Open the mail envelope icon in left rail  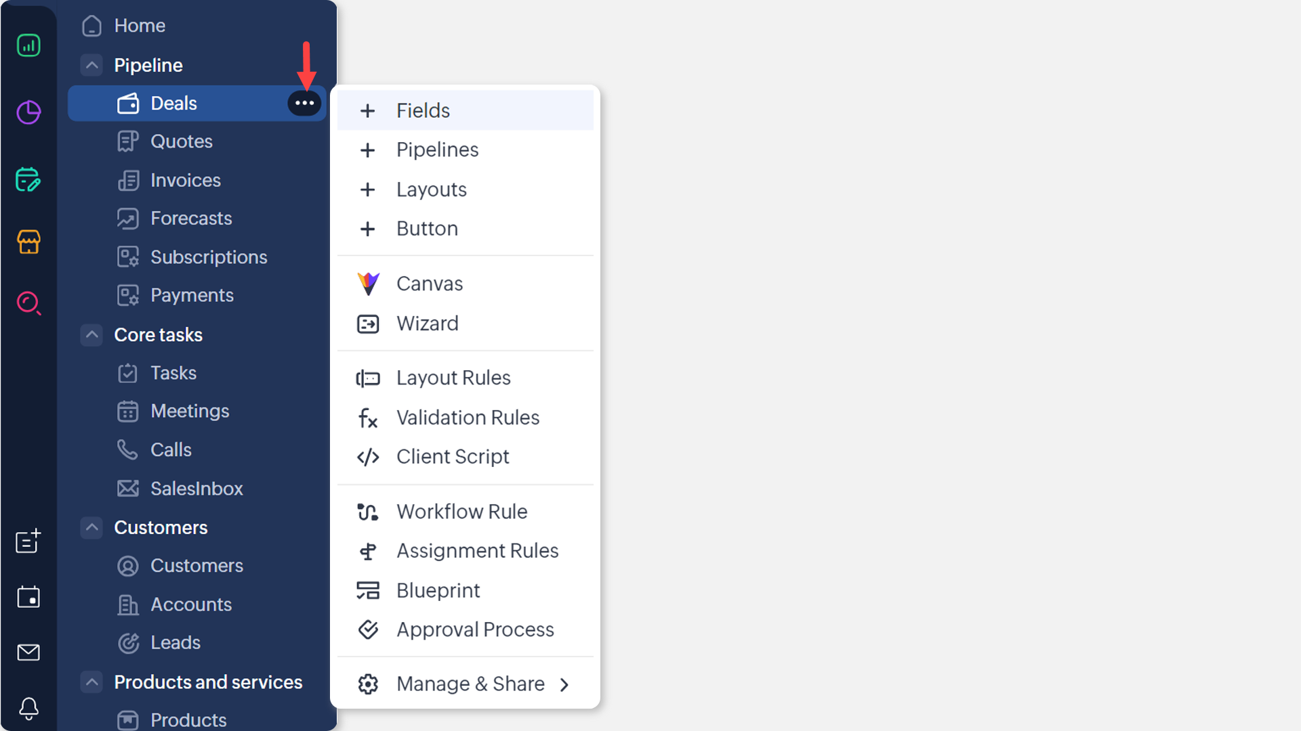(28, 652)
